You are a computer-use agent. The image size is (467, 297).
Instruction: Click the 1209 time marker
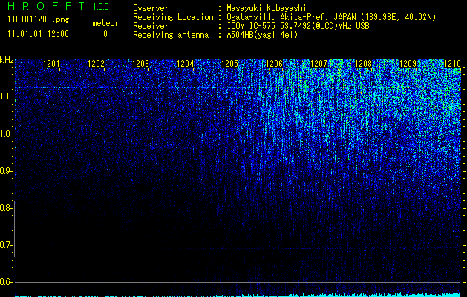pyautogui.click(x=408, y=64)
